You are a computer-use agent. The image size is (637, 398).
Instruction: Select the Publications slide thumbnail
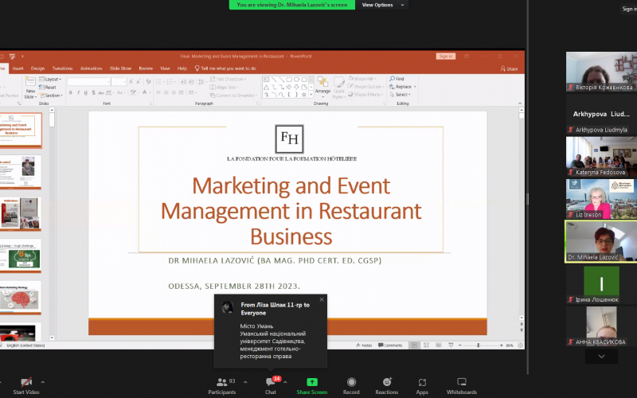click(21, 213)
